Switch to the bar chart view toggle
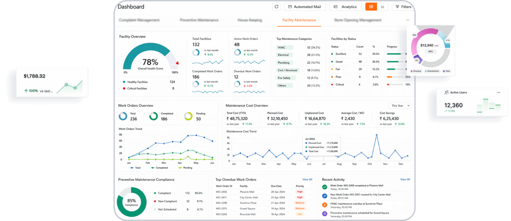The height and width of the screenshot is (221, 511). click(x=383, y=7)
